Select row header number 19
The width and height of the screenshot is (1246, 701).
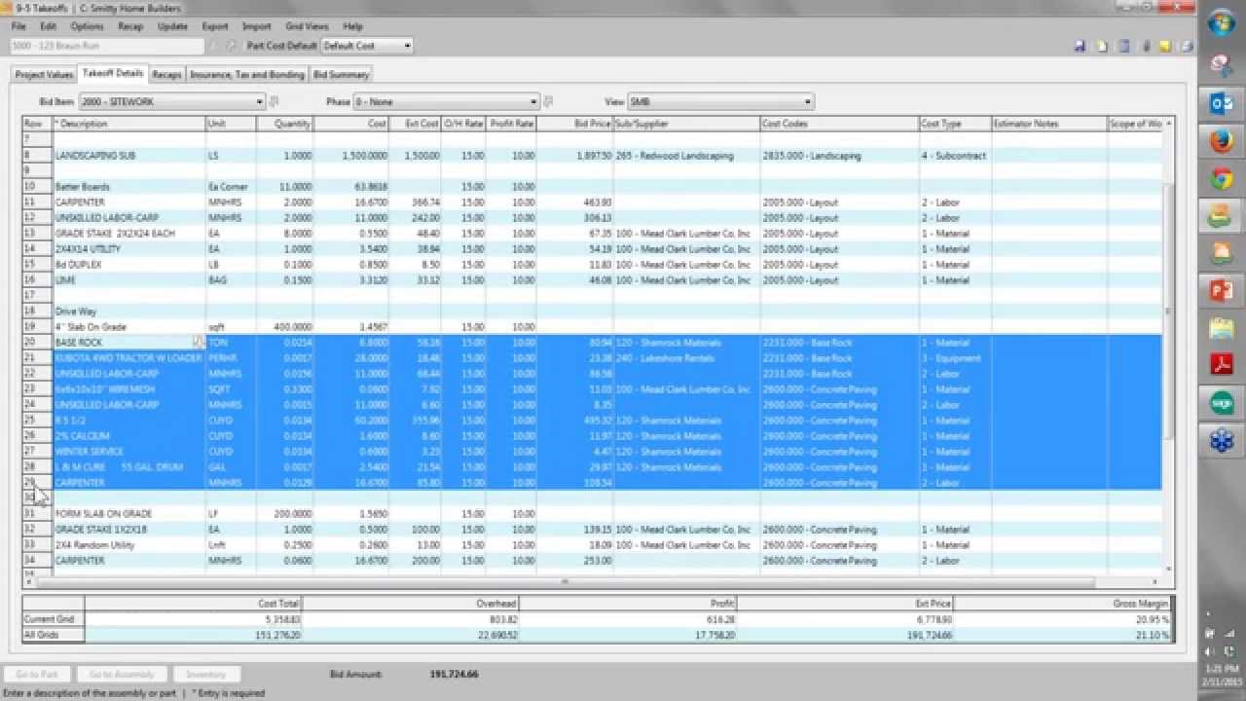tap(37, 327)
